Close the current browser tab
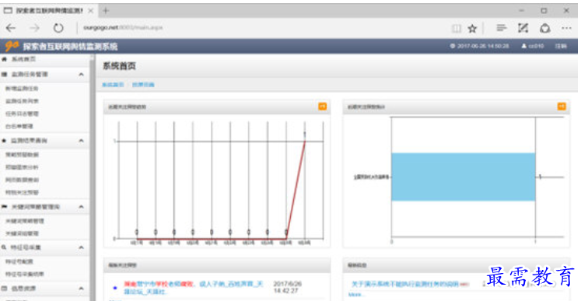The image size is (581, 301). click(90, 11)
